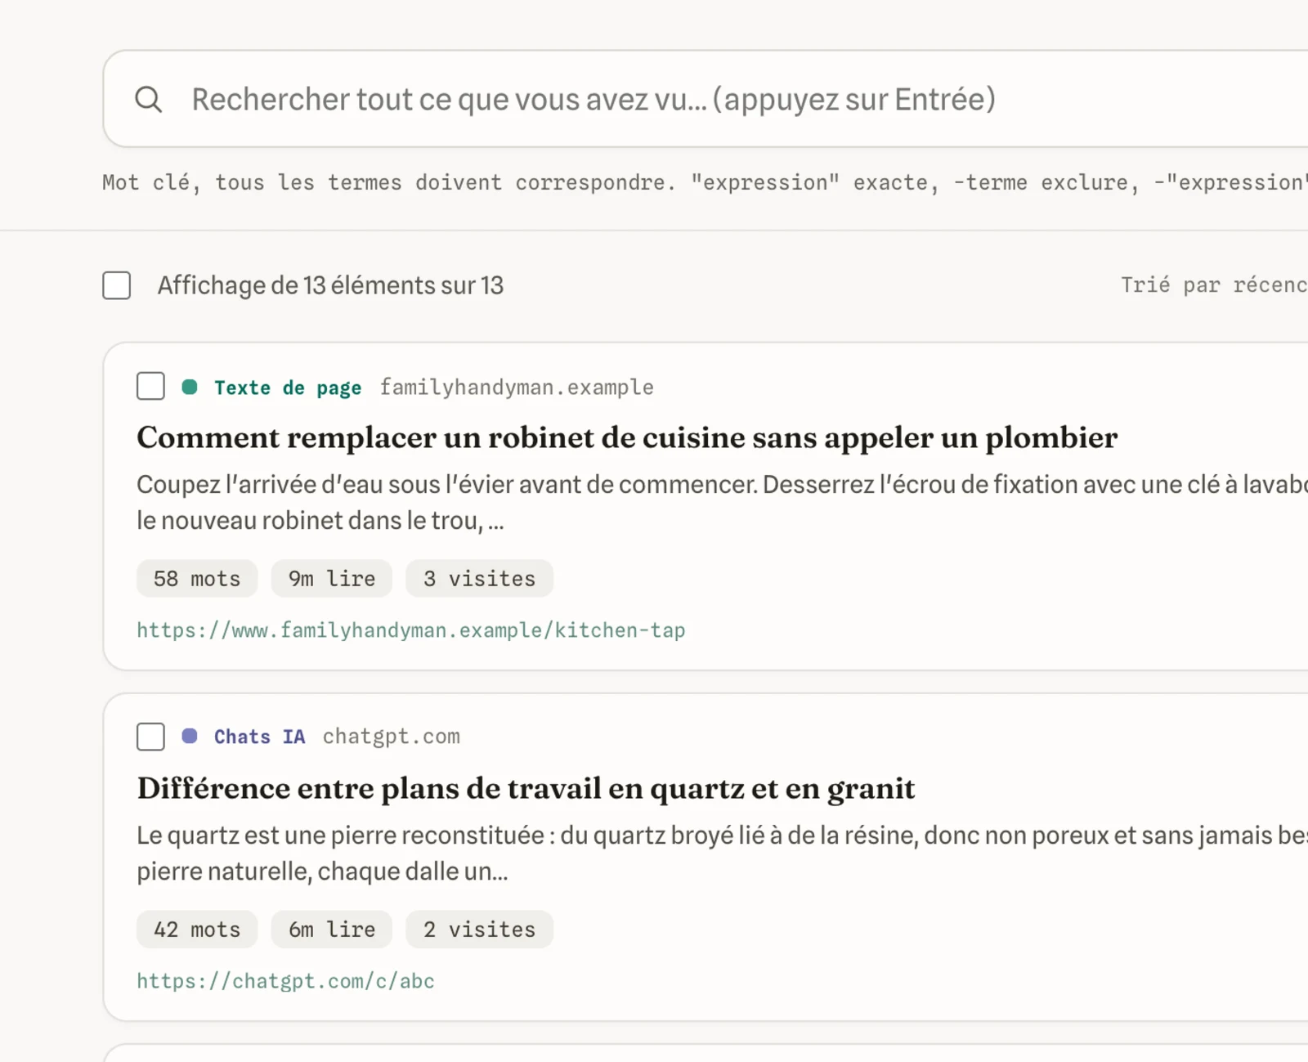The width and height of the screenshot is (1308, 1062).
Task: Click the '42 mots' tag
Action: pos(197,930)
